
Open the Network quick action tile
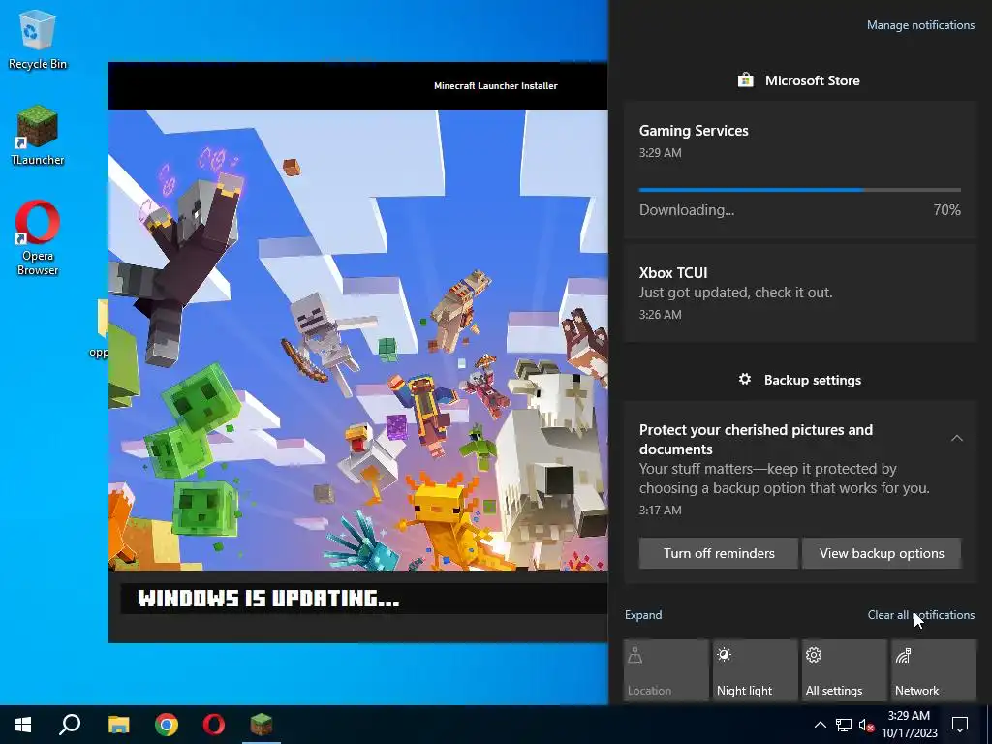[x=933, y=670]
